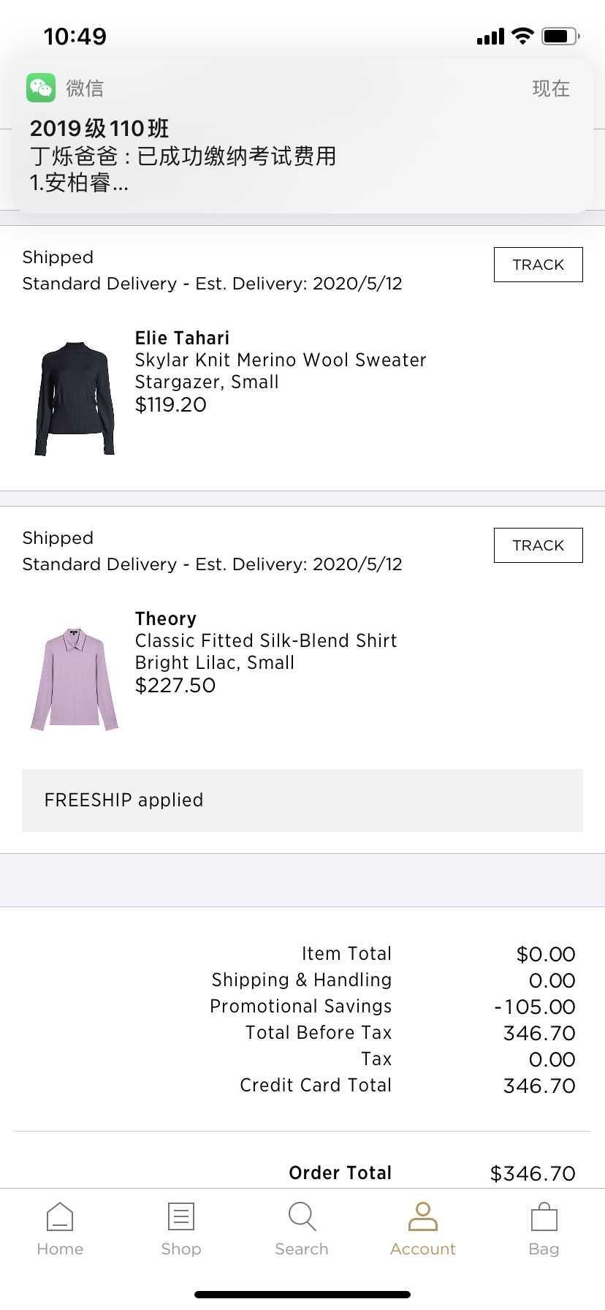This screenshot has width=605, height=1310.
Task: Tap the battery icon in status bar
Action: tap(561, 36)
